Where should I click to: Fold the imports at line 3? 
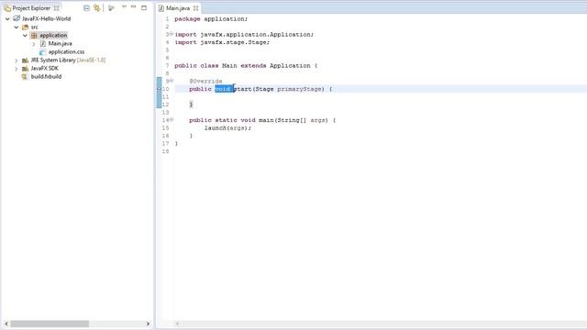pyautogui.click(x=172, y=34)
